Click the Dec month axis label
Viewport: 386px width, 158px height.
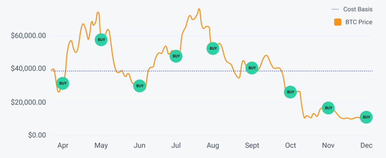coord(366,146)
